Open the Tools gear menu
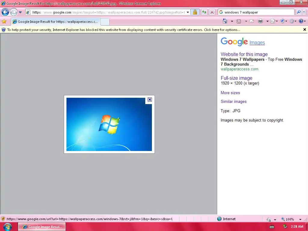Screen dimensions: 308x231 293,21
